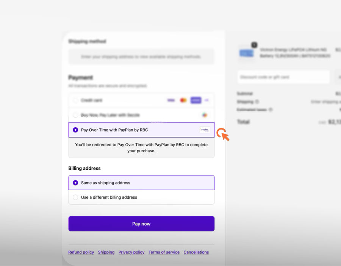Viewport: 341px width, 266px height.
Task: Open the Refund policy link
Action: coord(81,252)
